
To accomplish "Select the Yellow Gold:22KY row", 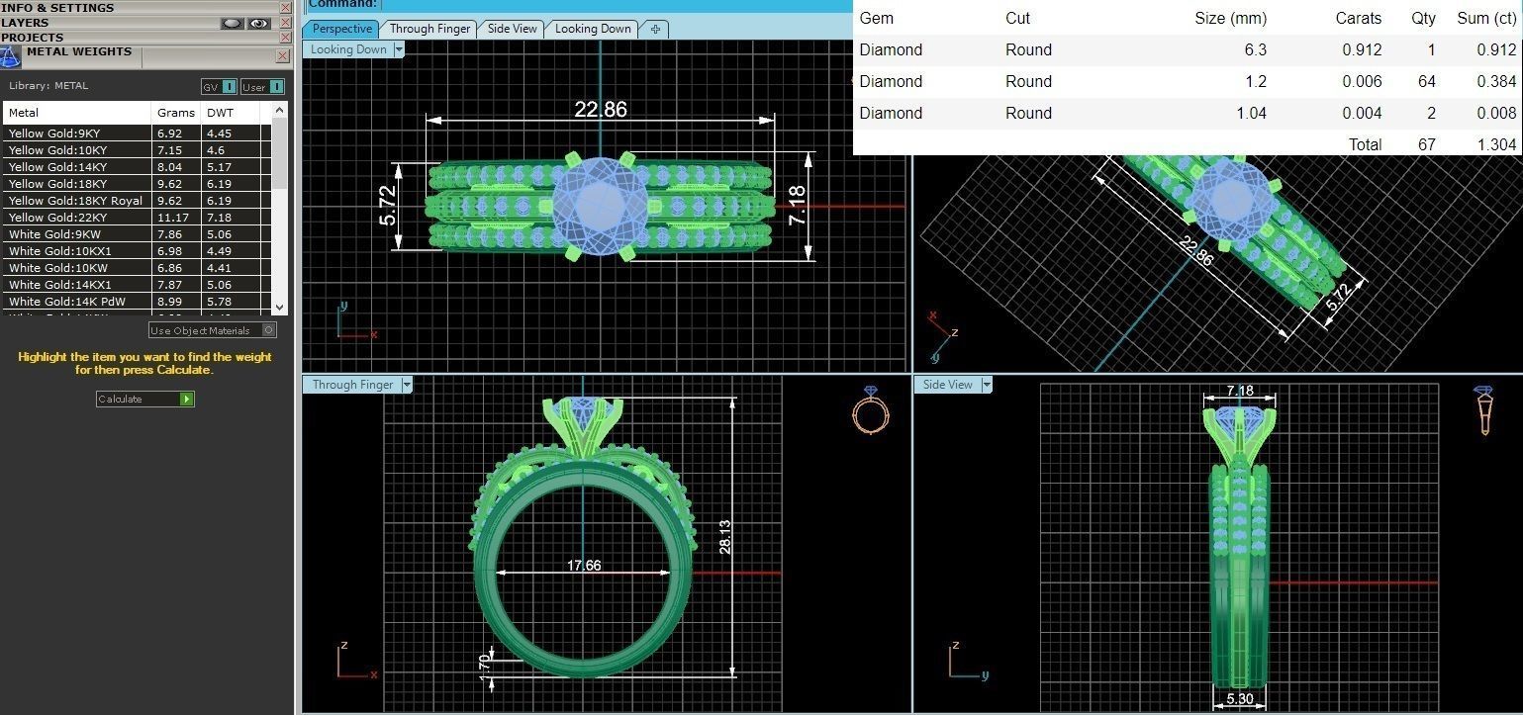I will point(138,218).
